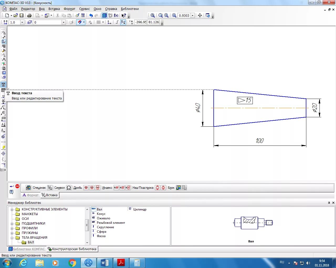Expand the ПОДШИПНИКИ folder
Viewport: 336px width, 268px height.
click(12, 224)
